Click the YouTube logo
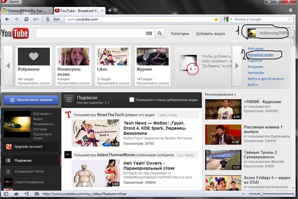Viewport: 298px width, 199px height. [x=15, y=33]
